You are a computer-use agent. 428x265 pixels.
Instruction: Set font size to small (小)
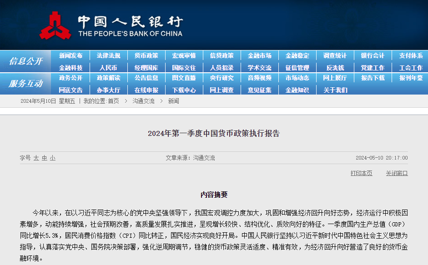click(x=53, y=158)
